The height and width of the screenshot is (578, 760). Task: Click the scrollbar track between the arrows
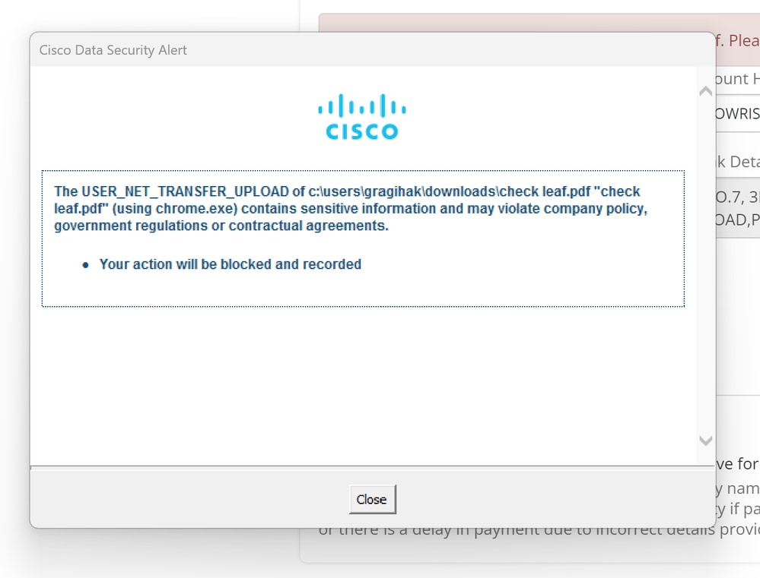click(706, 265)
